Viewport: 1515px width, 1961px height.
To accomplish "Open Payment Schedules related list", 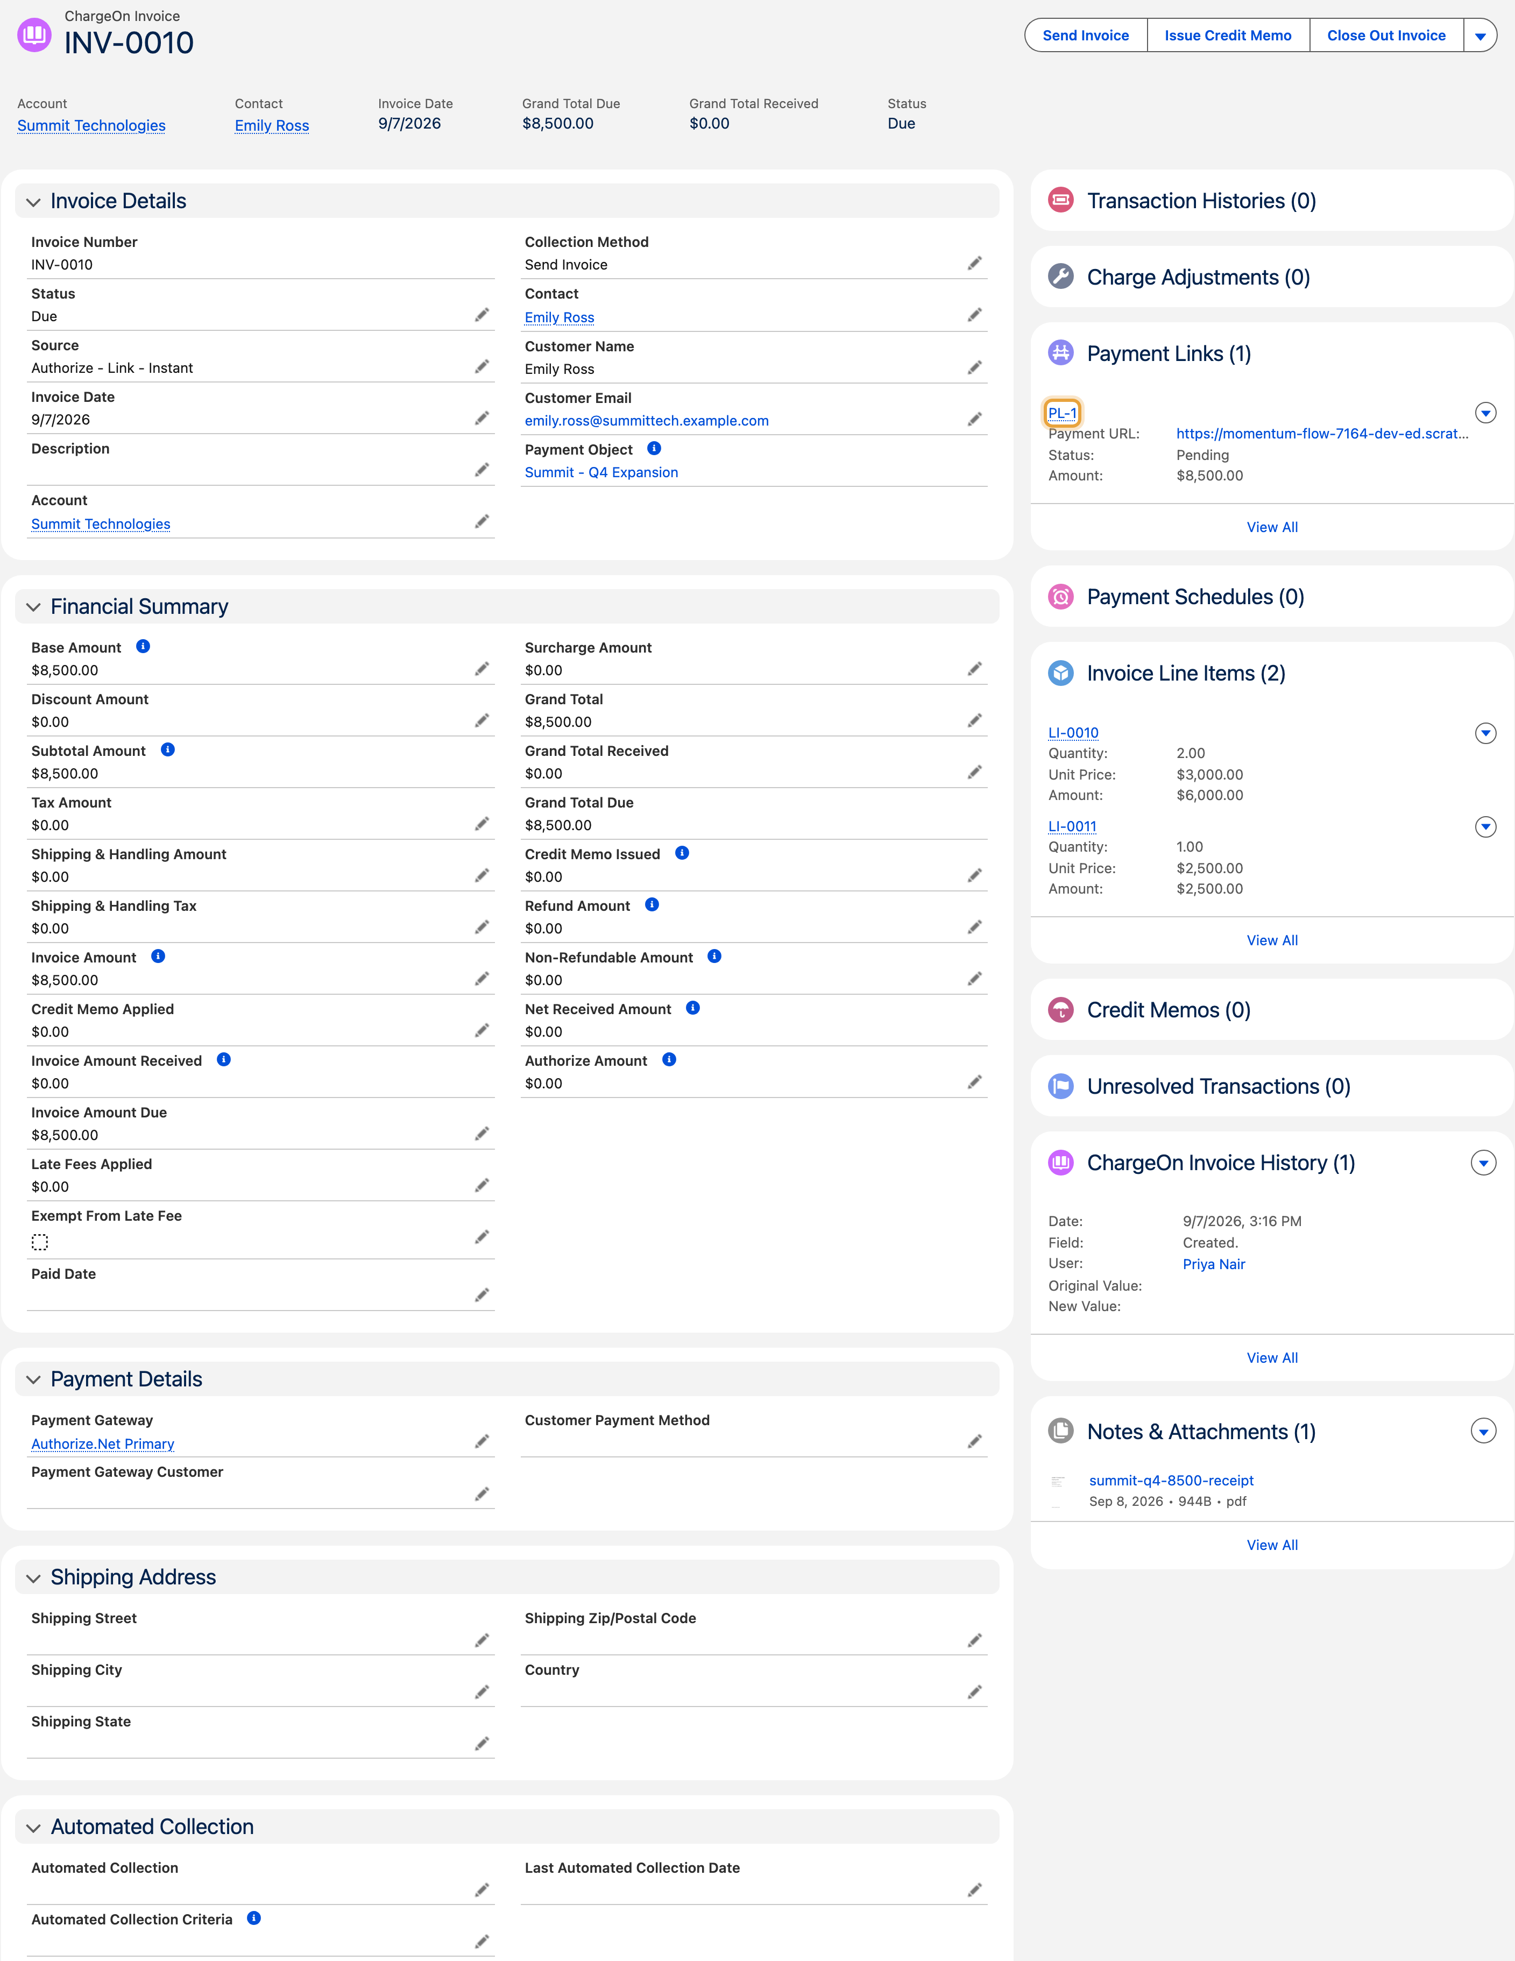I will point(1195,597).
